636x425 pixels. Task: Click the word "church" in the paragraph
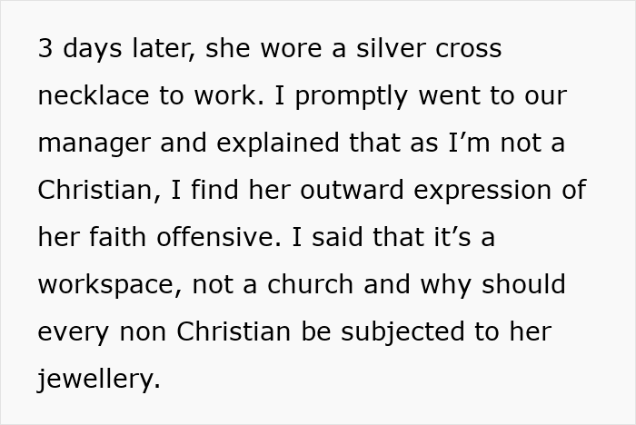click(x=310, y=284)
